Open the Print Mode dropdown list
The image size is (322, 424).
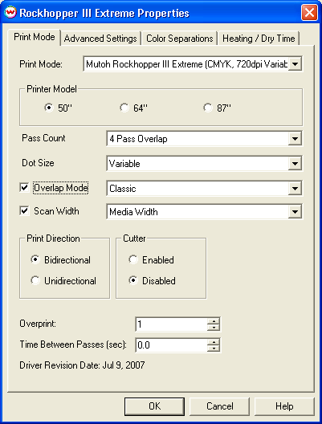pyautogui.click(x=295, y=64)
